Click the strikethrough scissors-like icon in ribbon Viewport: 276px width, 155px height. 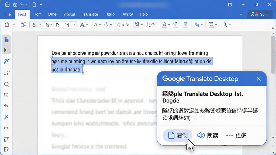coord(118,25)
